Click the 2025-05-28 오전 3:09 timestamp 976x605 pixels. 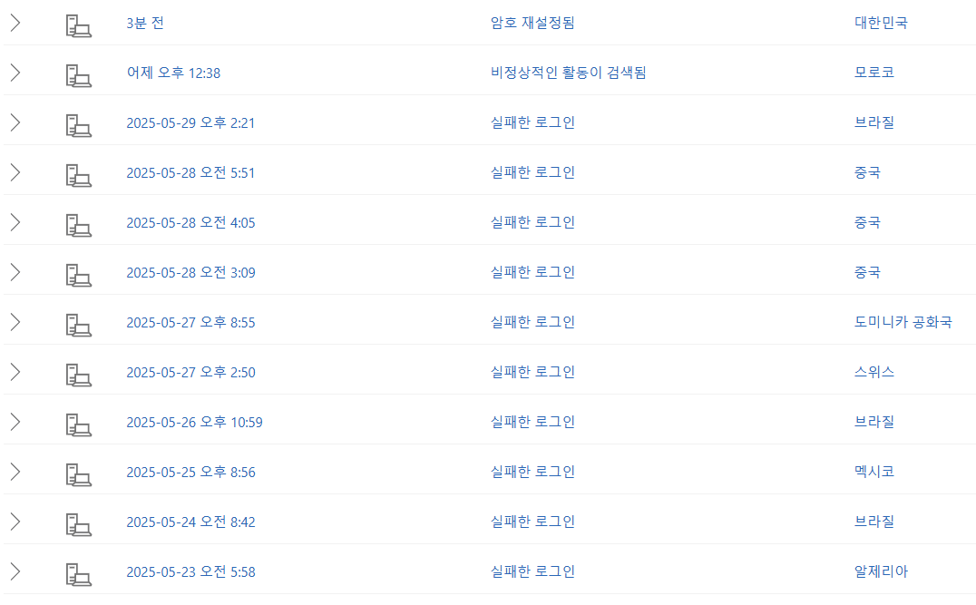click(190, 272)
